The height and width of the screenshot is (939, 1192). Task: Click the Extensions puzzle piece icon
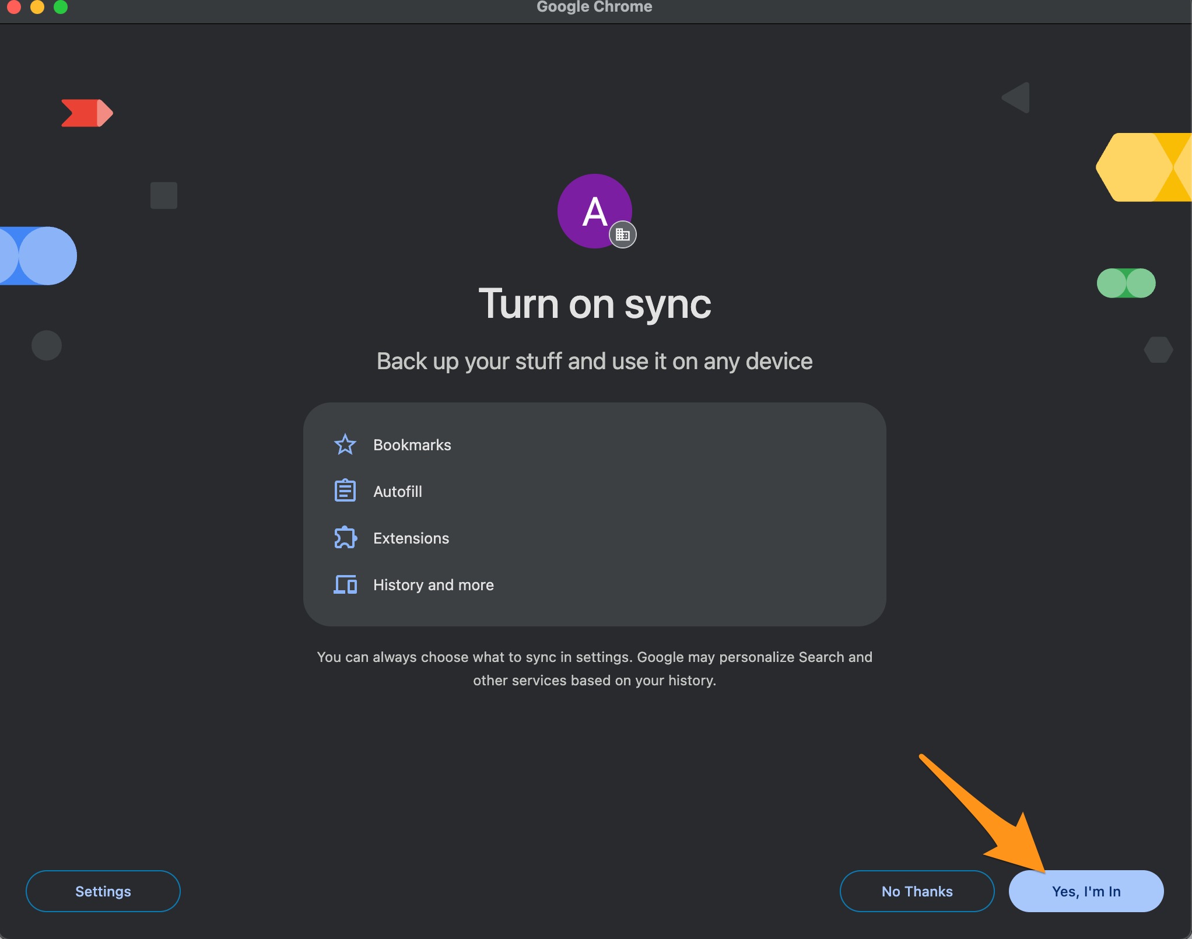pos(345,537)
